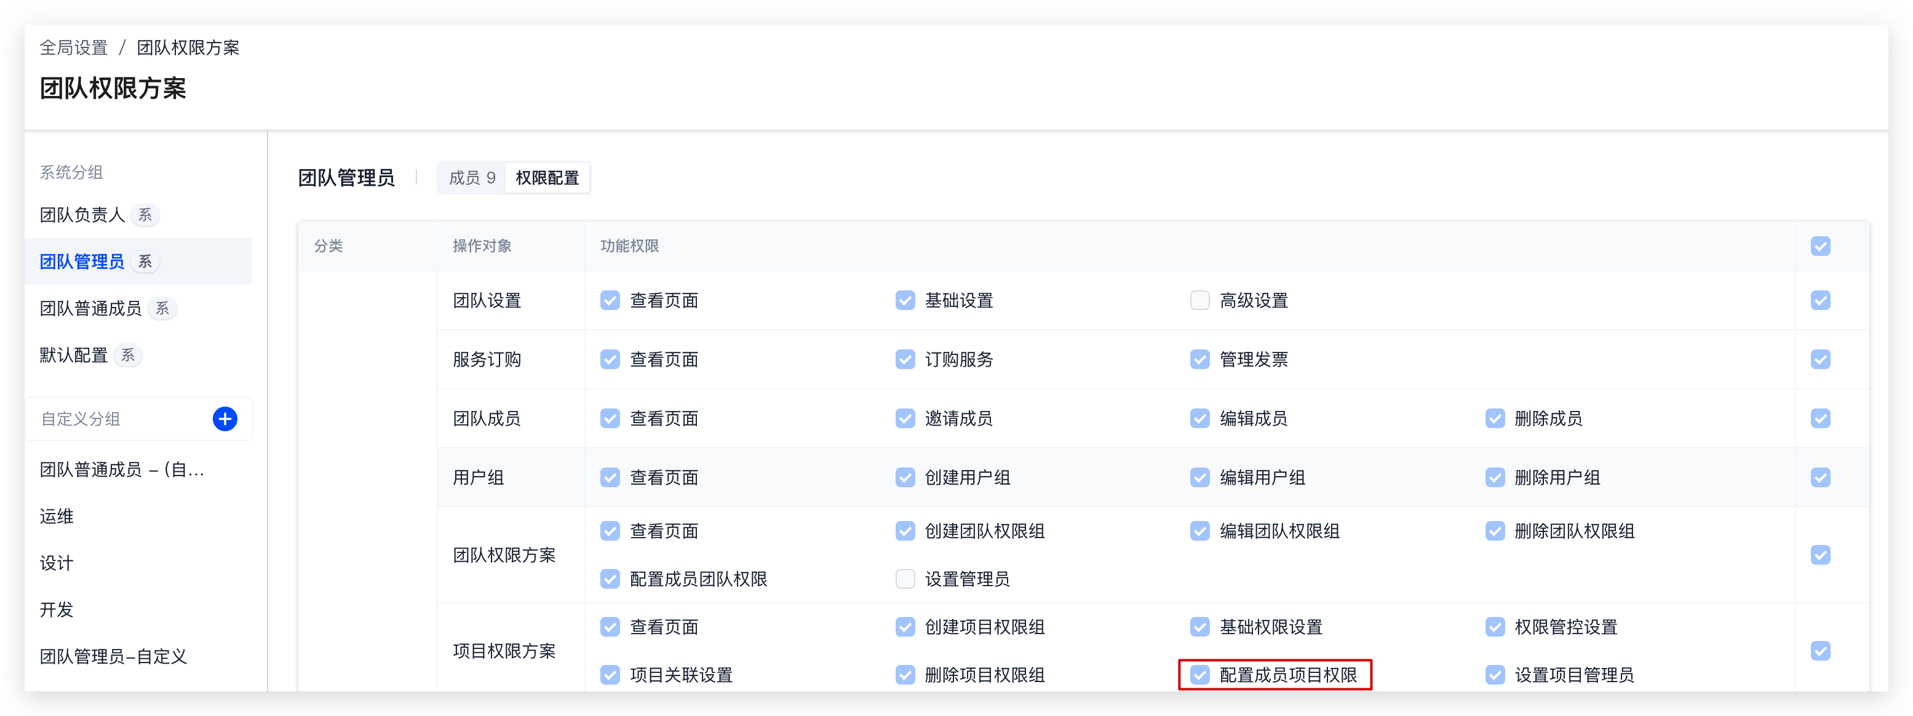Click 团队权限方案 row label in table
The height and width of the screenshot is (716, 1913).
coord(504,555)
